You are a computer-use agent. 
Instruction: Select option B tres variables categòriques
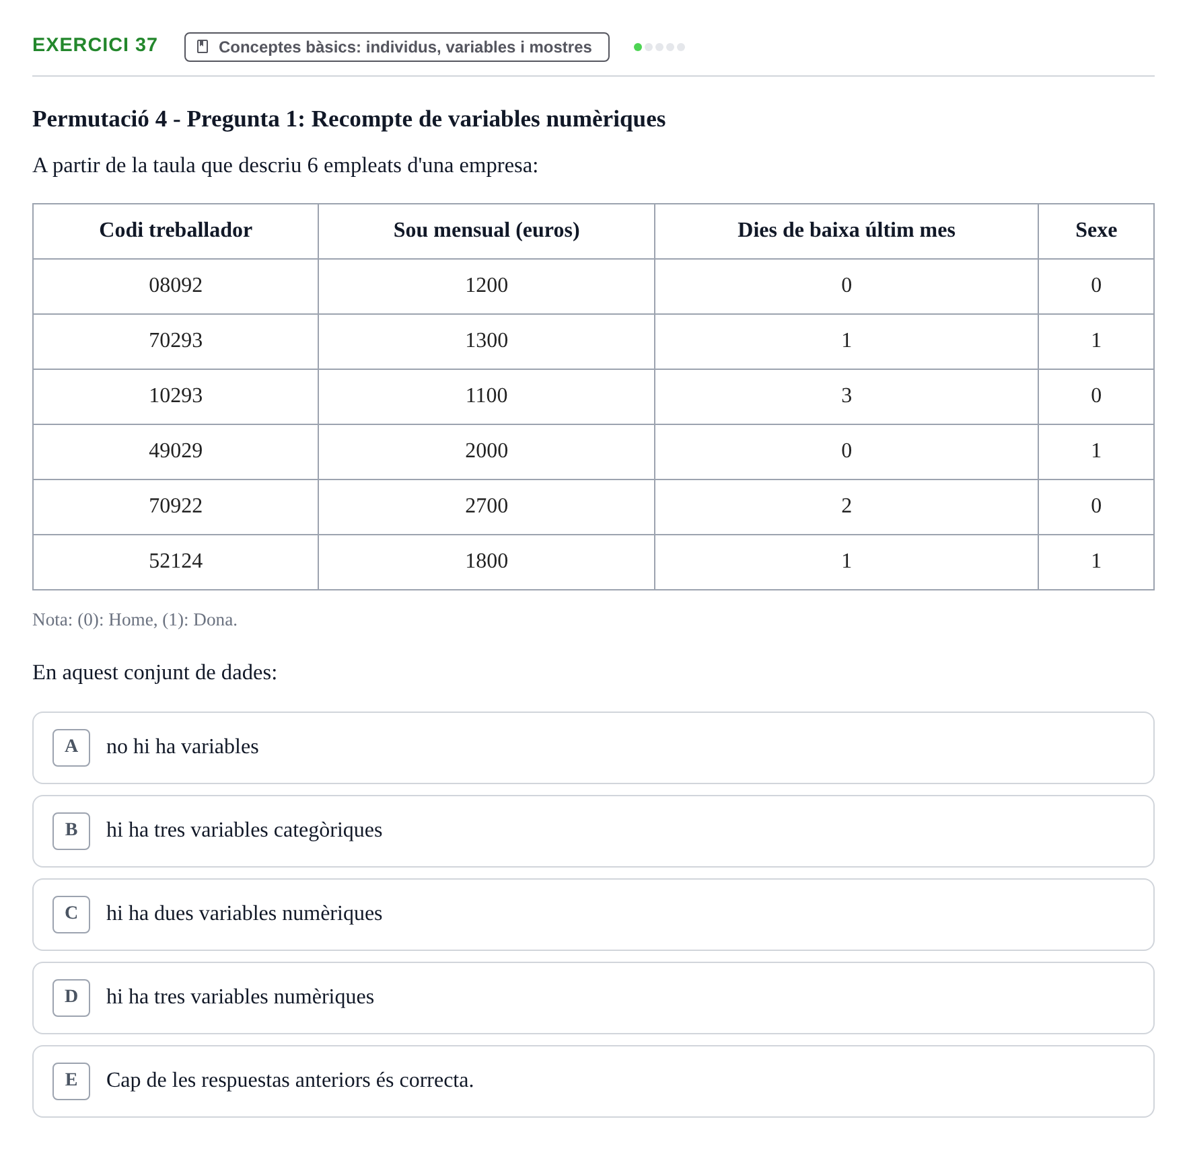tap(593, 831)
